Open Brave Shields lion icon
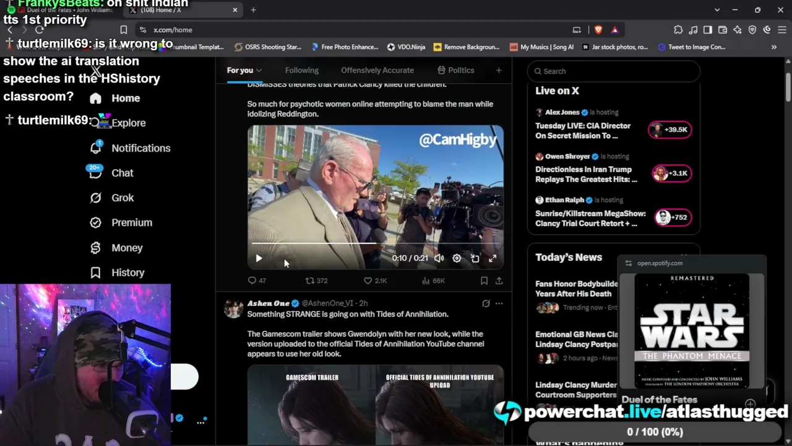 (x=598, y=30)
